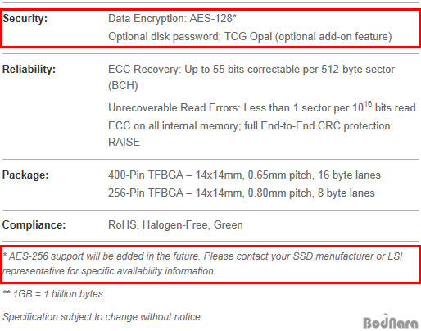This screenshot has width=421, height=331.
Task: Click the 256-Pin TFBGA package line
Action: [x=242, y=193]
